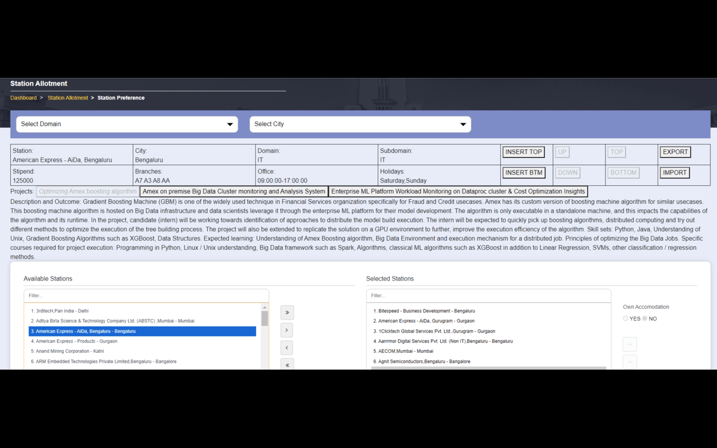This screenshot has height=448, width=717.
Task: Click the Selected Stations horizontal scrollbar
Action: tap(488, 368)
